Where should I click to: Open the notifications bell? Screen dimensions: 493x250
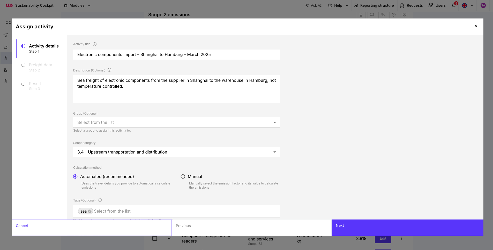pos(454,5)
